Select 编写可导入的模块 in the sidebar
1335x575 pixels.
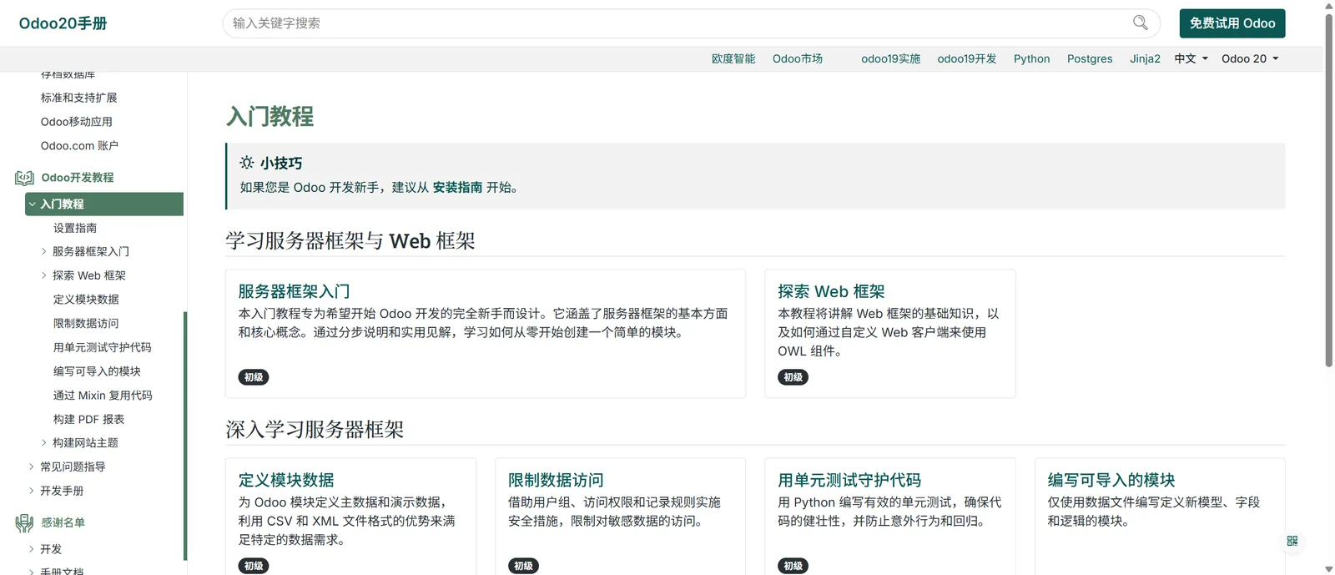[x=97, y=371]
